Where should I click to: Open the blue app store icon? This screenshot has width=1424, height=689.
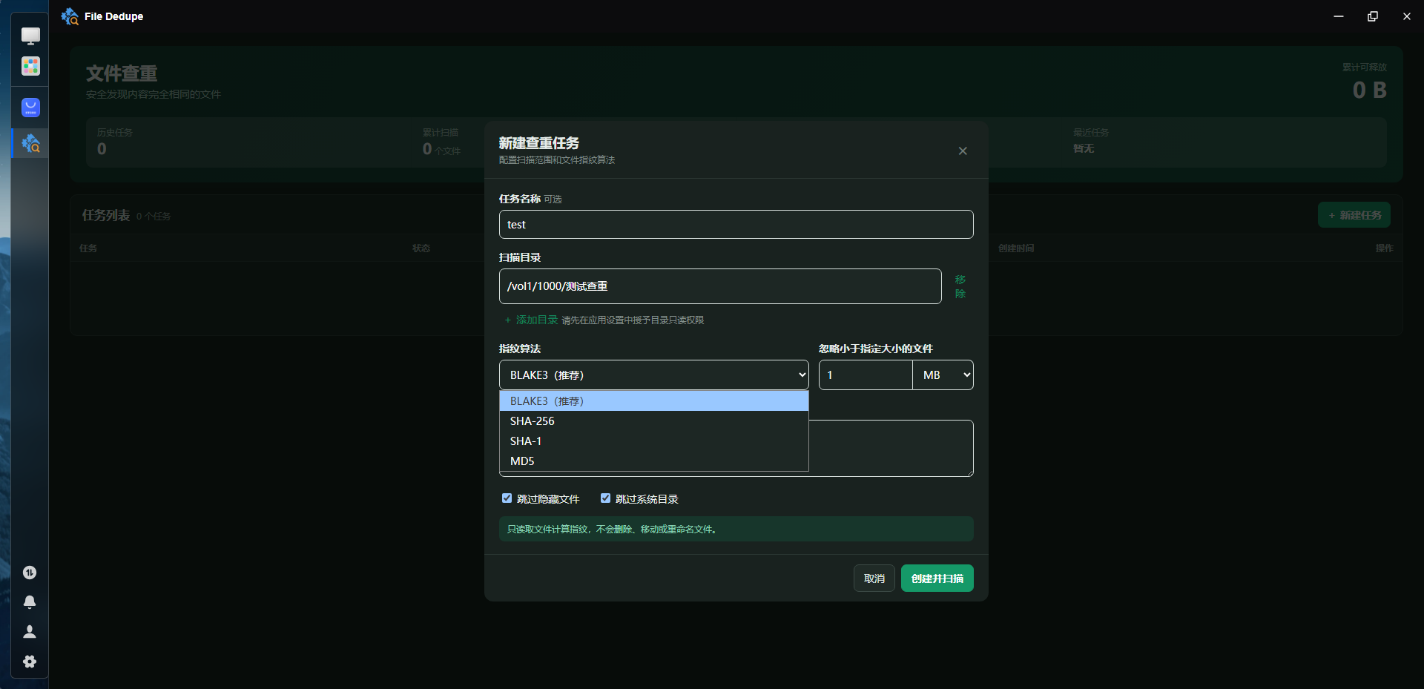(30, 108)
